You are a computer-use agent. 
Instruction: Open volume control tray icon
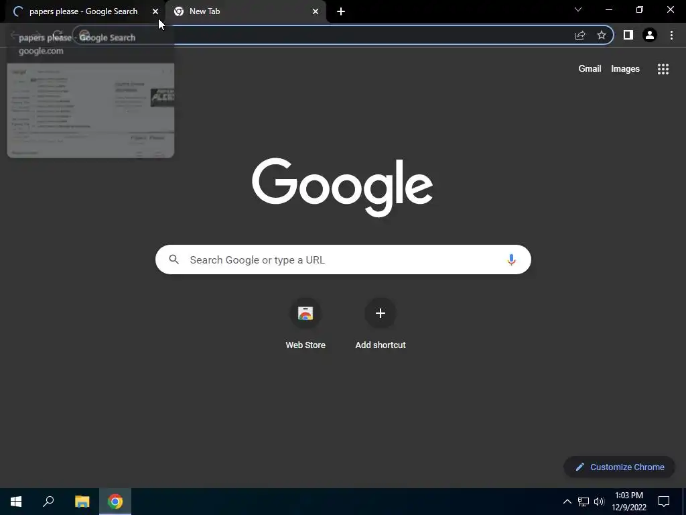(x=599, y=502)
